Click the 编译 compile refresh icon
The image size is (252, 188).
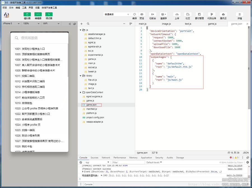pos(134,14)
